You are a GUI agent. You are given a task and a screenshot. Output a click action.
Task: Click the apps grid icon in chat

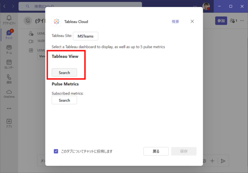click(x=31, y=50)
